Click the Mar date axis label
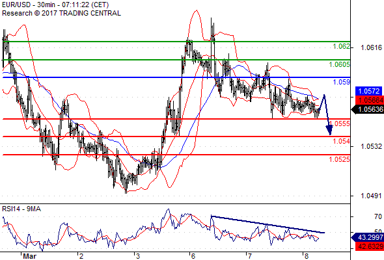384x260 pixels. pyautogui.click(x=29, y=256)
